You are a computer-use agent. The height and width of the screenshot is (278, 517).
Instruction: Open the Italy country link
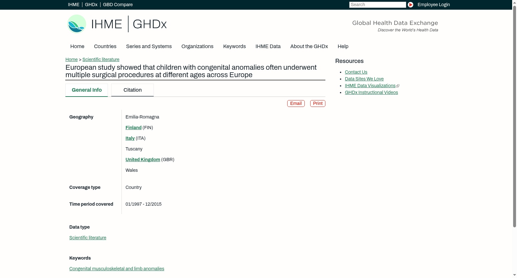[130, 138]
